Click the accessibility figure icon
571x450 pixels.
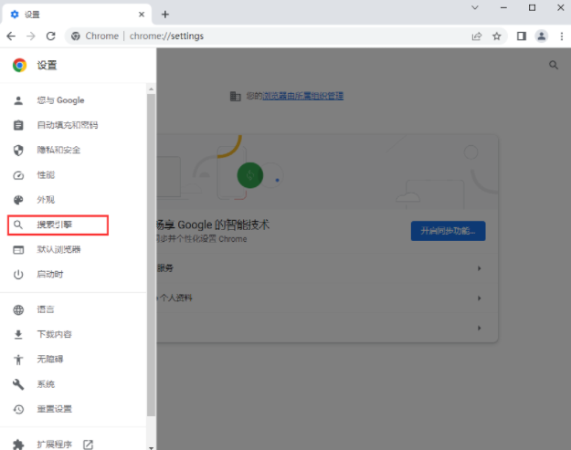(x=18, y=360)
